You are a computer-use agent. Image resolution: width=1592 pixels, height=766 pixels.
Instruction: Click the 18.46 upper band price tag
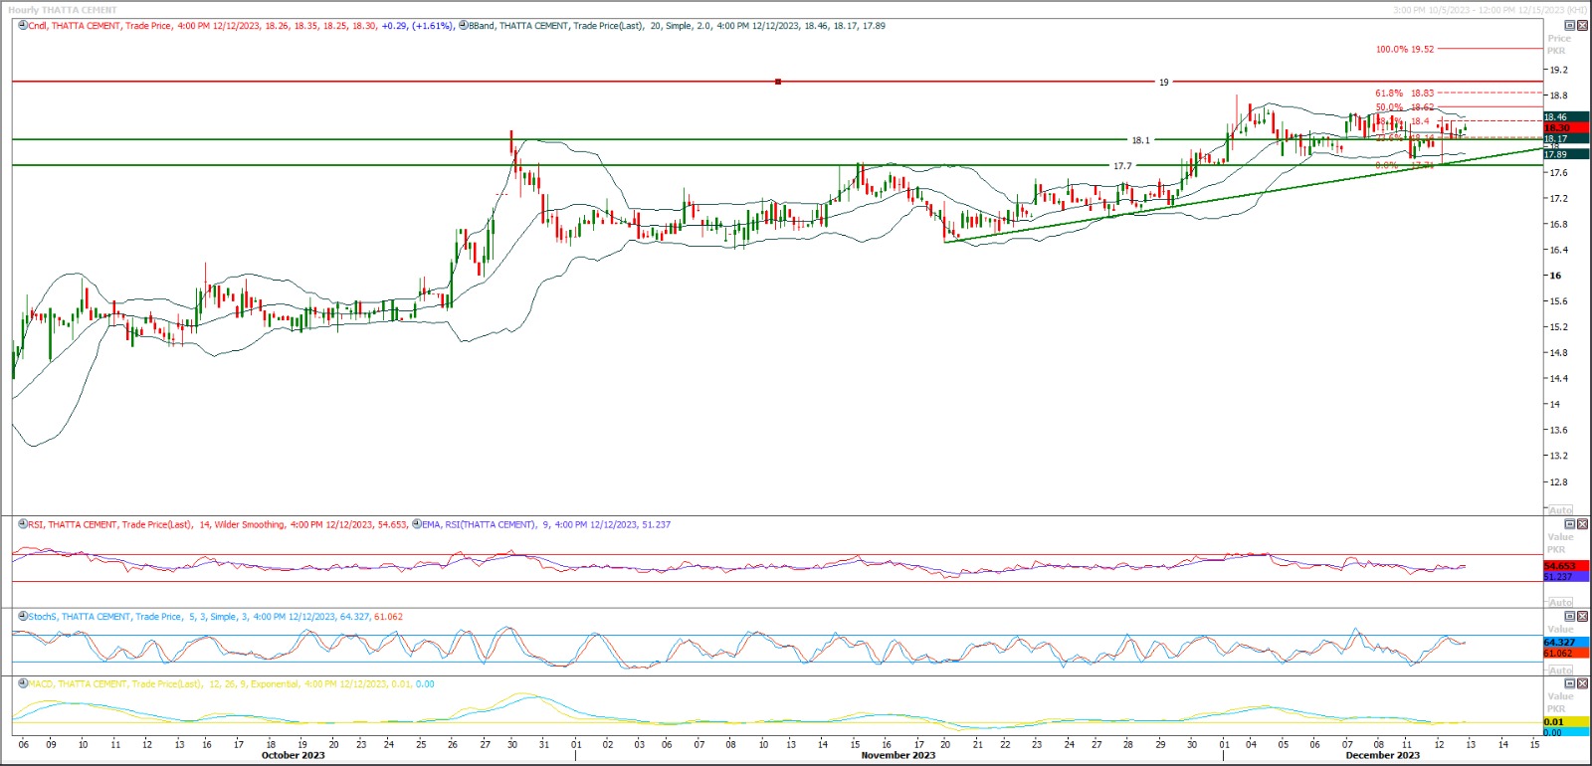tap(1566, 117)
